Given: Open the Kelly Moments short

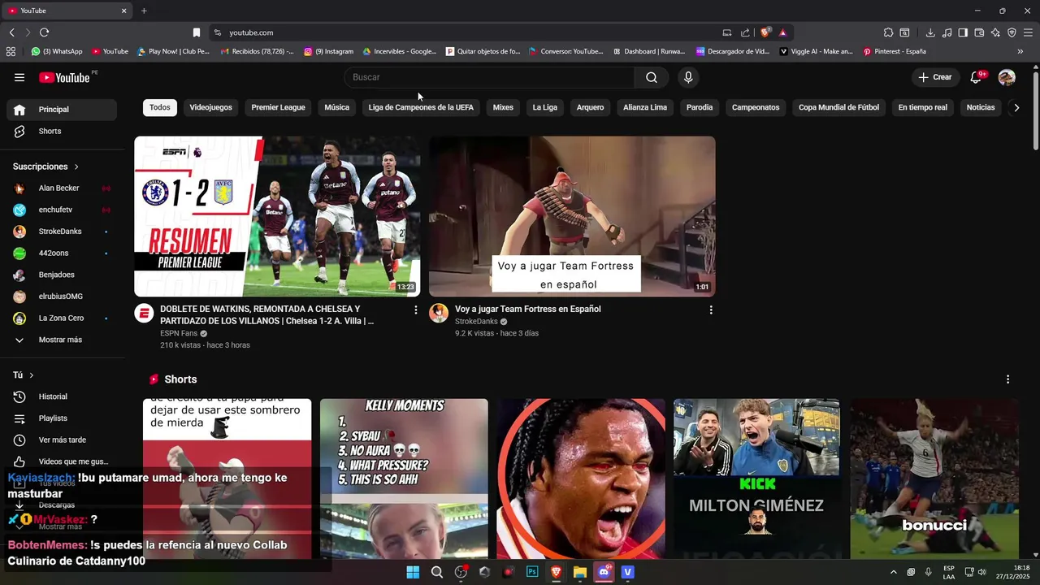Looking at the screenshot, I should click(404, 479).
